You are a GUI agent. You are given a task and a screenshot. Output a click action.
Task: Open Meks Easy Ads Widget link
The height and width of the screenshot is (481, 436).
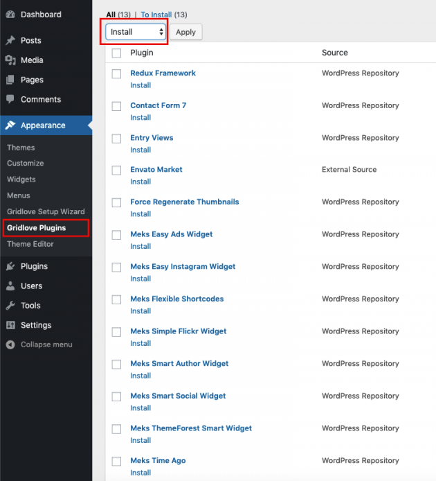(x=172, y=234)
